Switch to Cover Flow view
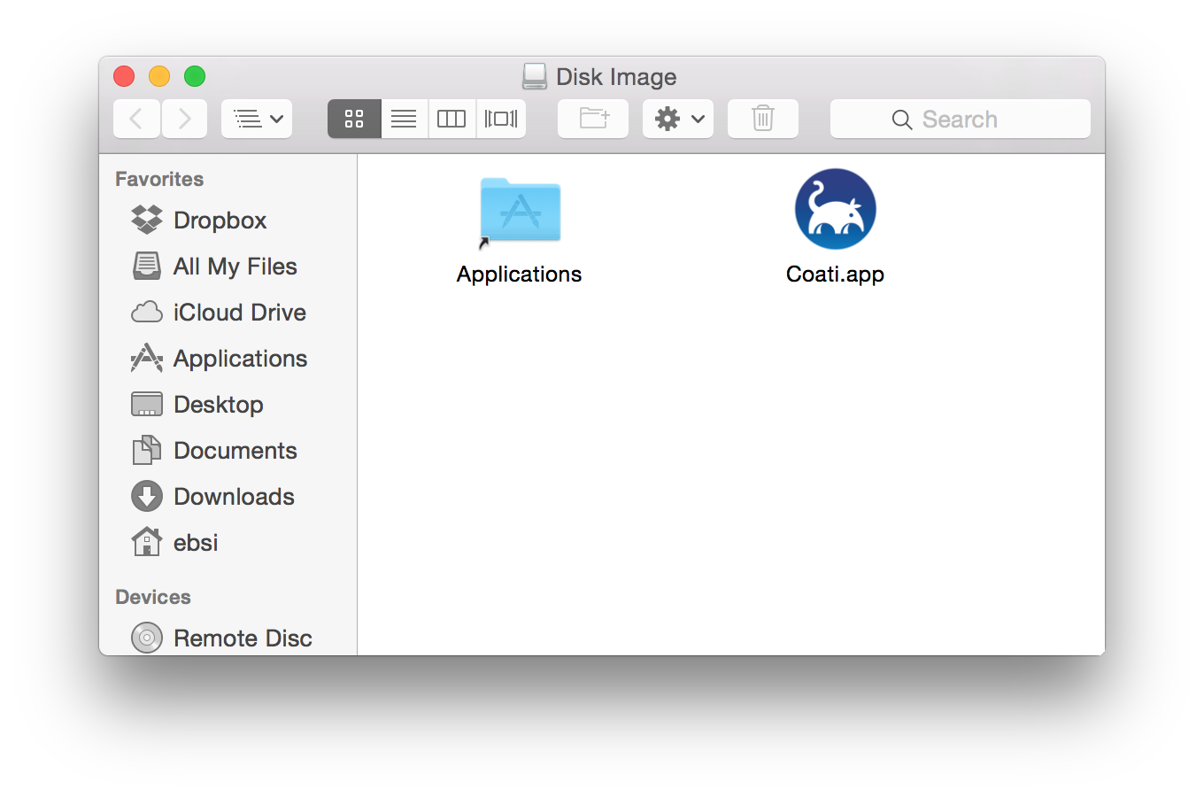 [501, 119]
